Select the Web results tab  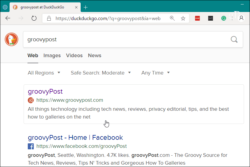pos(33,55)
